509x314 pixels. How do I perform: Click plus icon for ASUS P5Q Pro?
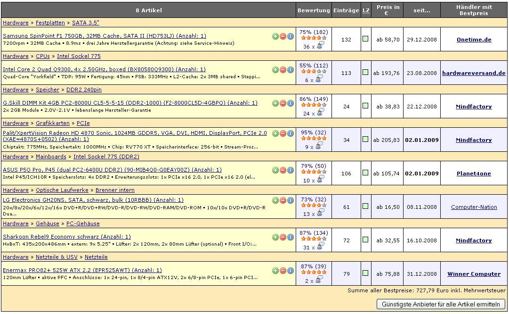[x=275, y=170]
